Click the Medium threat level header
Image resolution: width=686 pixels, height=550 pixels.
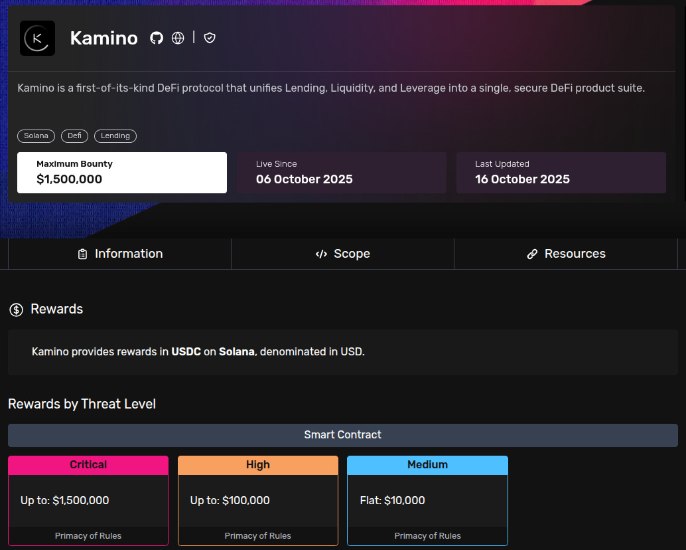click(x=427, y=465)
